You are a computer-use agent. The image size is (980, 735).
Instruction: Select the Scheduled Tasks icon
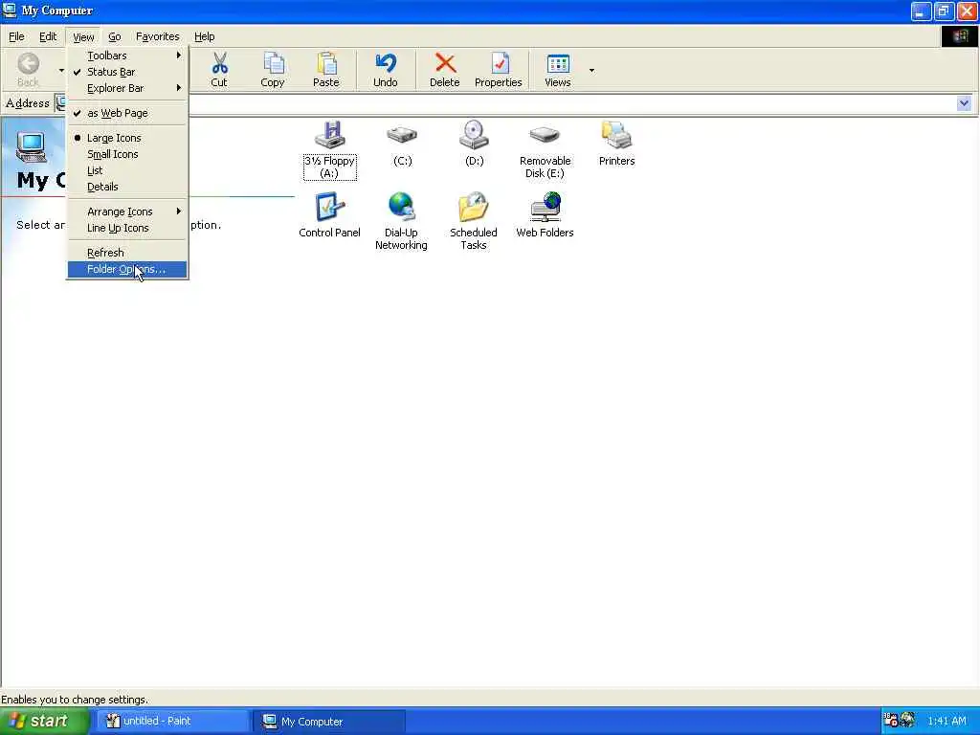tap(473, 221)
